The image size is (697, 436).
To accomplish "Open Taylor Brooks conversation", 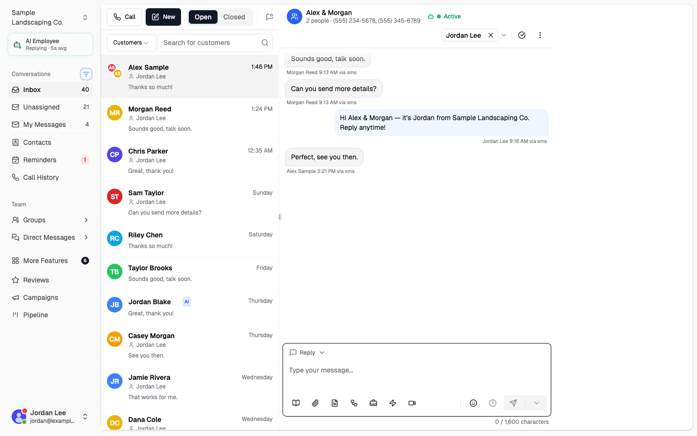I will [190, 273].
